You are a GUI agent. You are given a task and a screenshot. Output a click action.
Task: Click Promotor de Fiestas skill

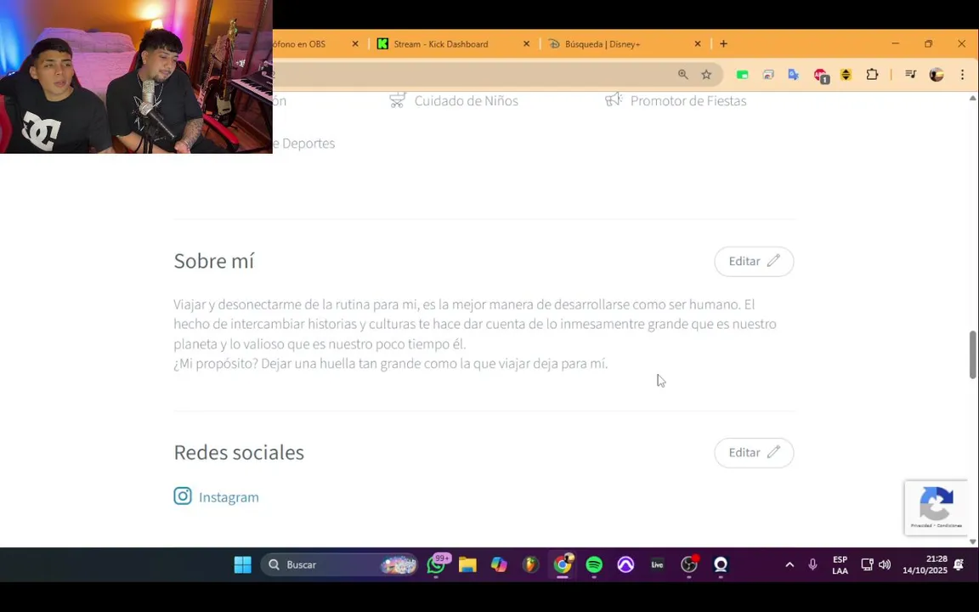pyautogui.click(x=688, y=100)
